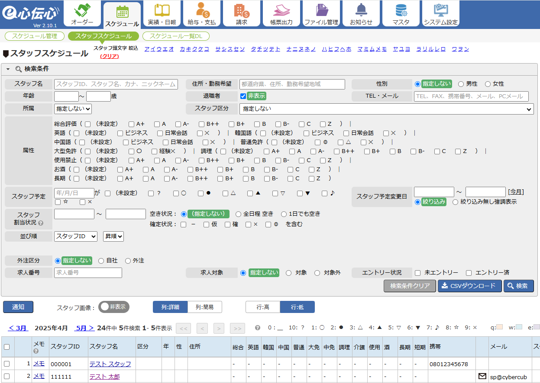The width and height of the screenshot is (540, 383).
Task: Click the w: color legend swatch
Action: pyautogui.click(x=519, y=328)
